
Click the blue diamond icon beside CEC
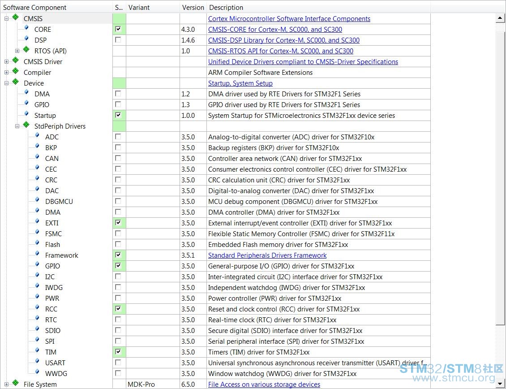pyautogui.click(x=38, y=167)
